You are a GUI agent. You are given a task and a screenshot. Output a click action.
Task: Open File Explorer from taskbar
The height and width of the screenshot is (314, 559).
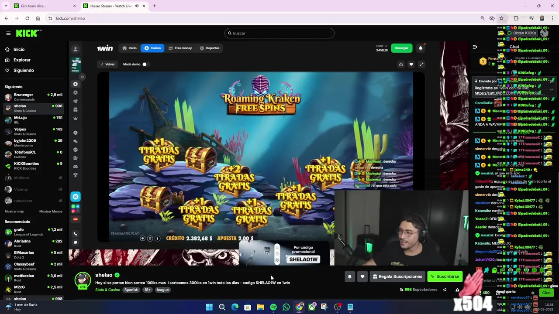(x=260, y=307)
